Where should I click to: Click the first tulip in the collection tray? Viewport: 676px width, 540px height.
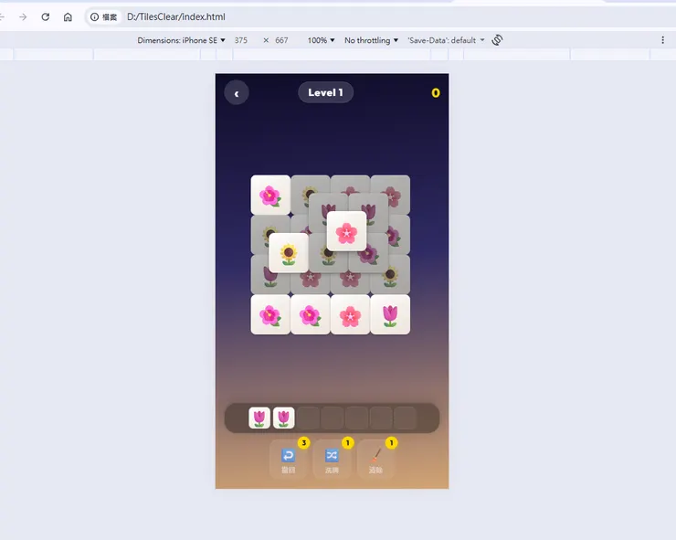[x=259, y=418]
